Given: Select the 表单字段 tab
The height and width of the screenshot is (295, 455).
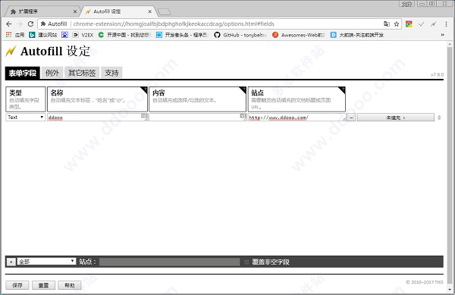Looking at the screenshot, I should 22,73.
